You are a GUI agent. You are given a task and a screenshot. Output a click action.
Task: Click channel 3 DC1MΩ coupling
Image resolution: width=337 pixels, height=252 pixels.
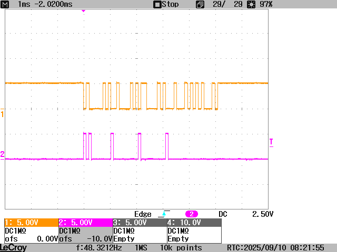124,231
